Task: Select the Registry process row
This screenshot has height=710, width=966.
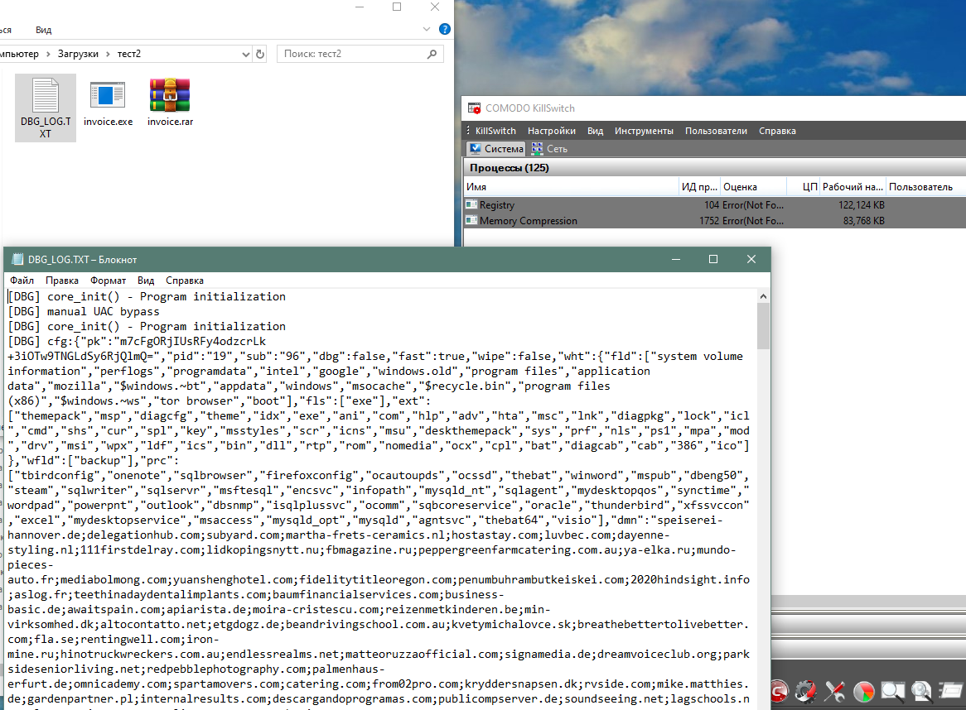Action: (715, 205)
